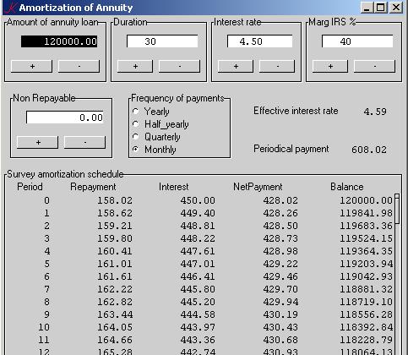Image resolution: width=408 pixels, height=355 pixels.
Task: Click the NetPayment column header
Action: [258, 187]
